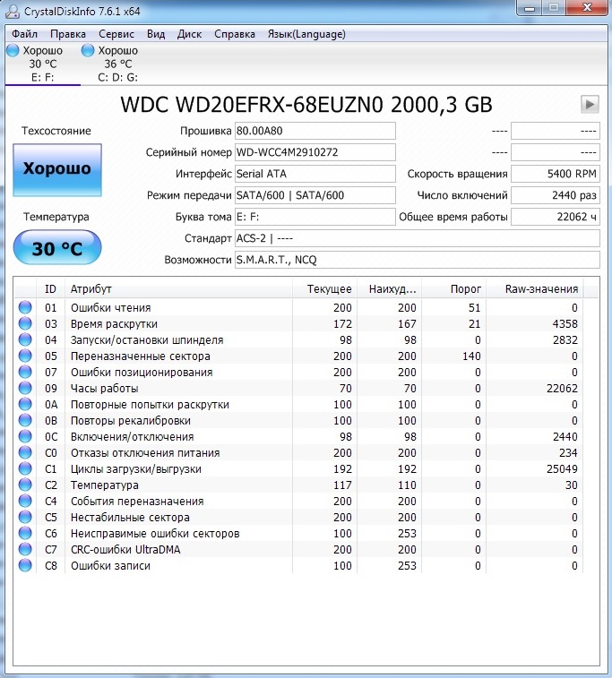
Task: Click the Стандарт field ACS-2
Action: pyautogui.click(x=418, y=238)
